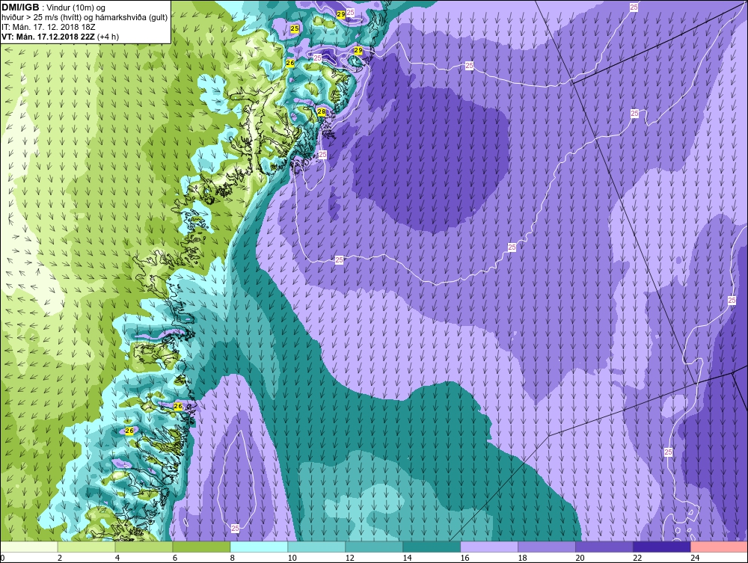Click the valid time "VT: Mán. 17.12.2018 22Z (+4 h)"
Screen dimensions: 748x563
point(60,37)
